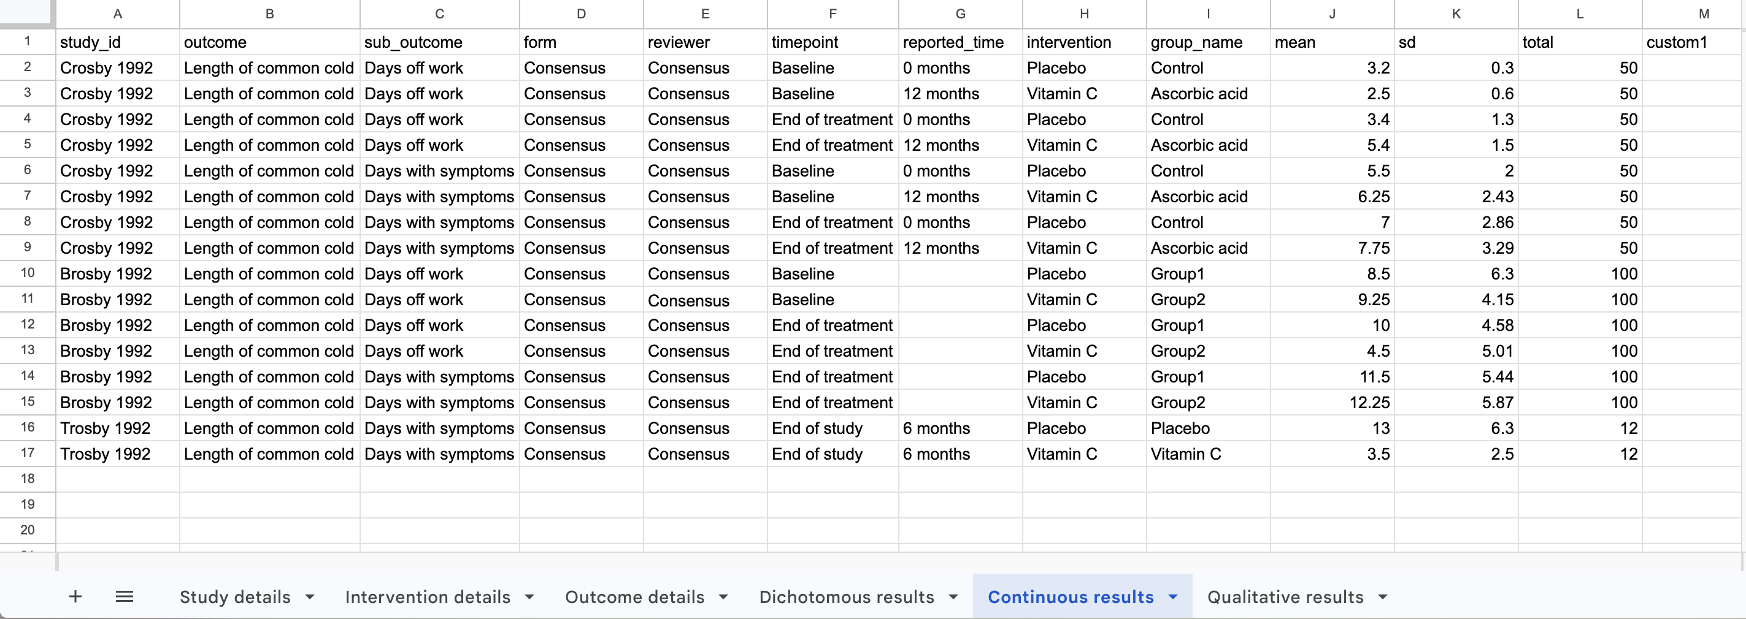1746x619 pixels.
Task: Switch to the Dichotomous results tab
Action: click(848, 597)
